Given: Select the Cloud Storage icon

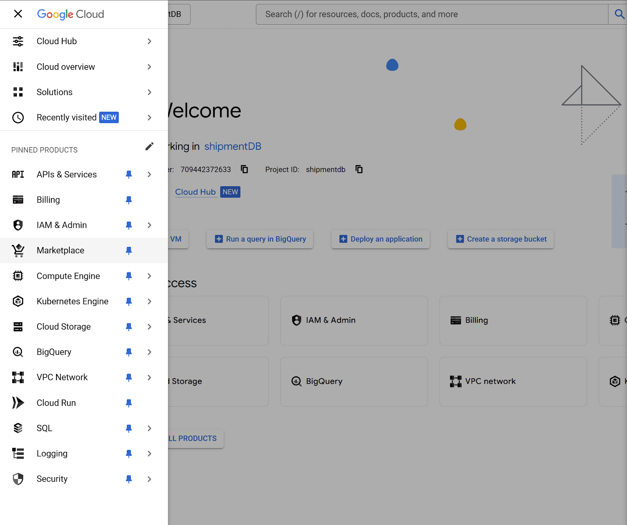Looking at the screenshot, I should coord(18,326).
